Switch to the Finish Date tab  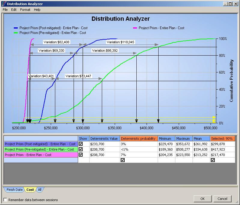(x=14, y=190)
